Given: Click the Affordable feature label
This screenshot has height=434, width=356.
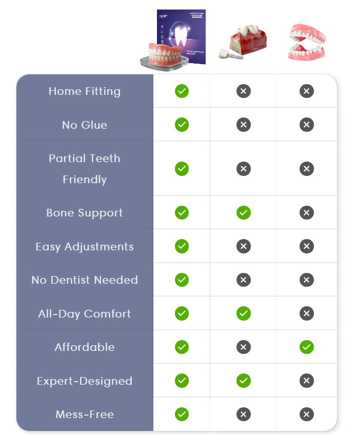Looking at the screenshot, I should [85, 347].
